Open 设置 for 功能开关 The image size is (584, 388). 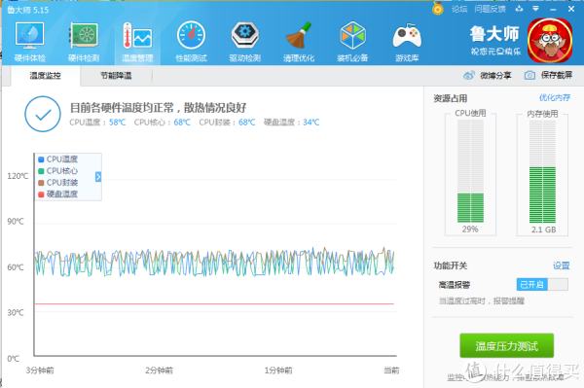click(562, 265)
